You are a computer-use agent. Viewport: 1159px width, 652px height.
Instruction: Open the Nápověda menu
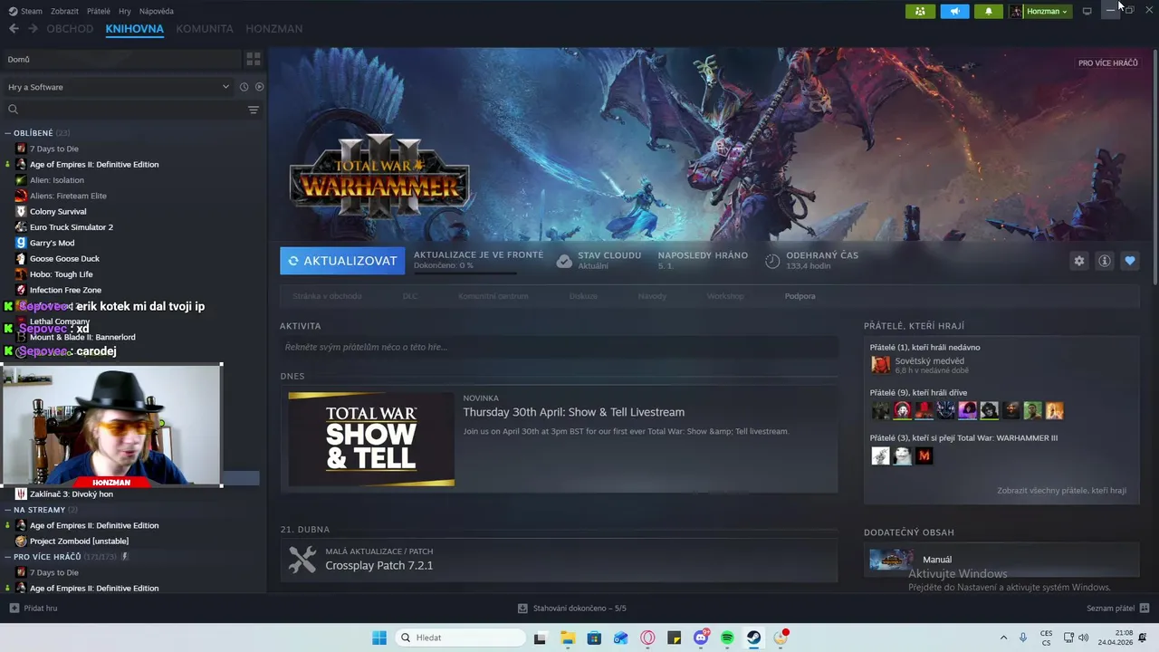click(x=157, y=11)
